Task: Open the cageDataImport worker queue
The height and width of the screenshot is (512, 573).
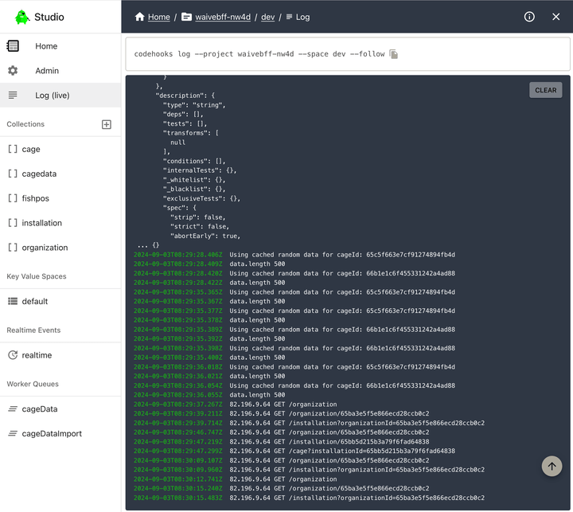Action: (x=60, y=433)
